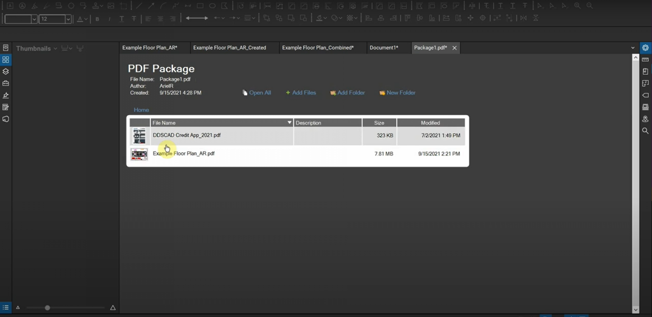Open the Search panel
652x317 pixels.
point(645,131)
